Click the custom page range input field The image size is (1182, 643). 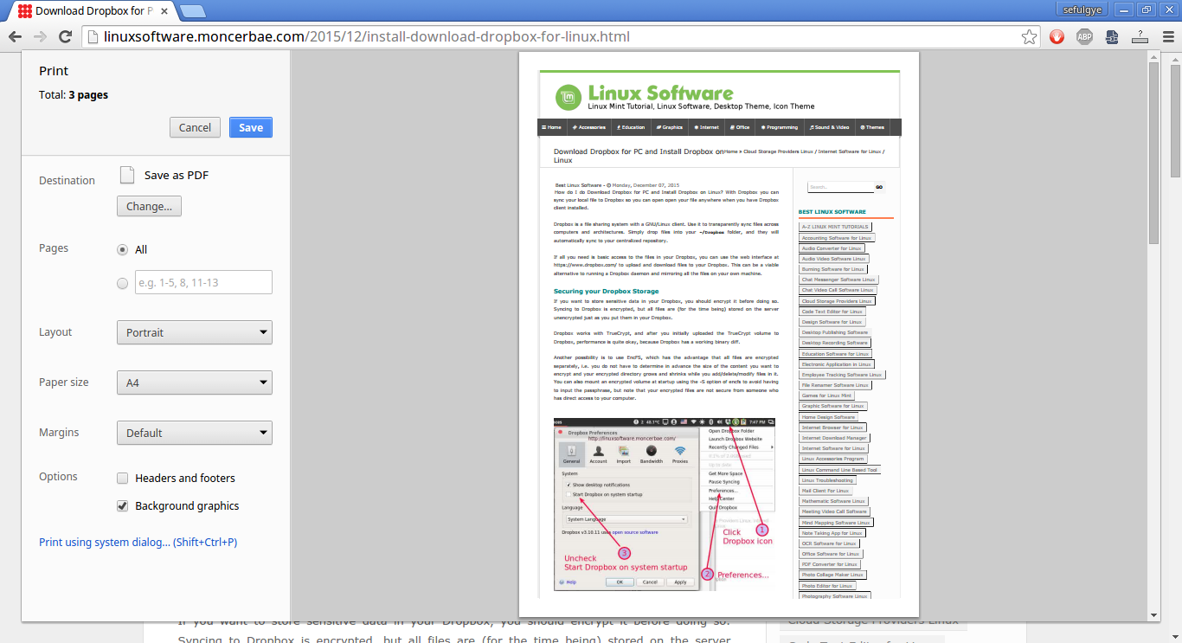pos(203,281)
